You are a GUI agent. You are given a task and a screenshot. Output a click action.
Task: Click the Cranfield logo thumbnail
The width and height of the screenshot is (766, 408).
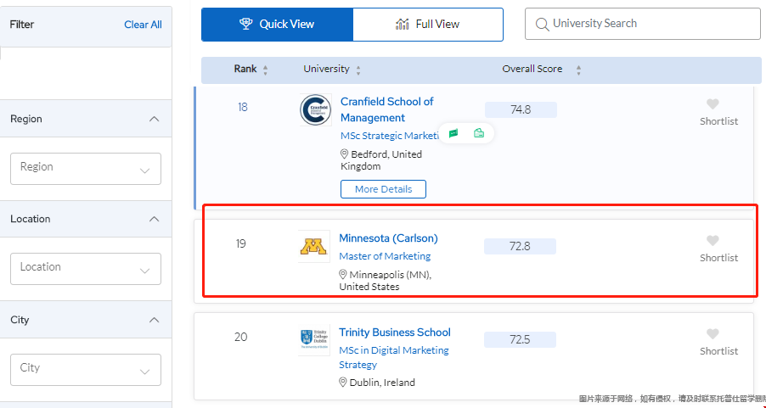coord(315,109)
